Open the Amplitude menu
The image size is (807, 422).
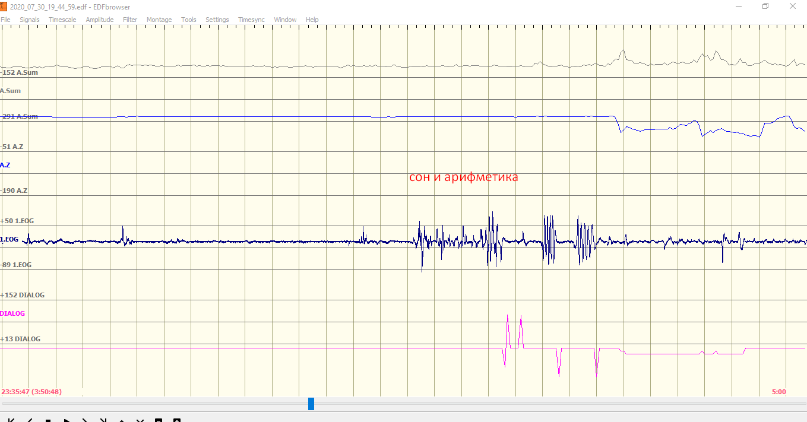point(99,20)
